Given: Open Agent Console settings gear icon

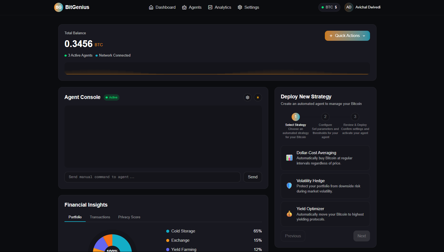Looking at the screenshot, I should pyautogui.click(x=248, y=97).
